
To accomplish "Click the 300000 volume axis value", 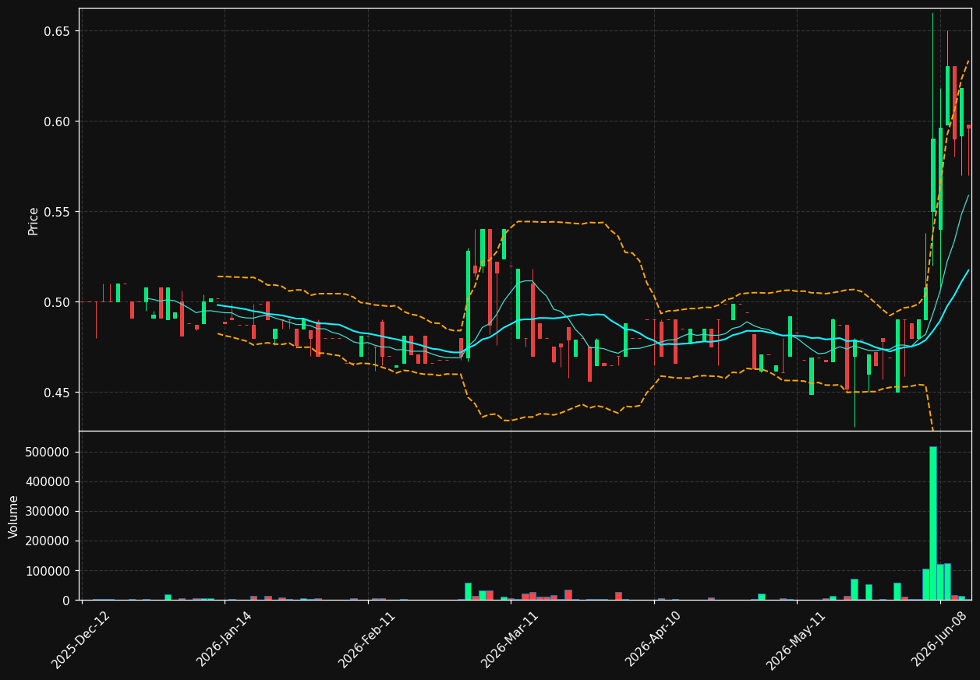I will pos(48,512).
